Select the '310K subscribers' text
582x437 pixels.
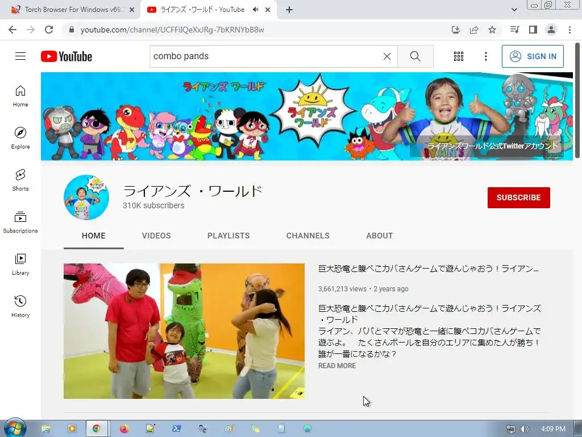(x=153, y=205)
